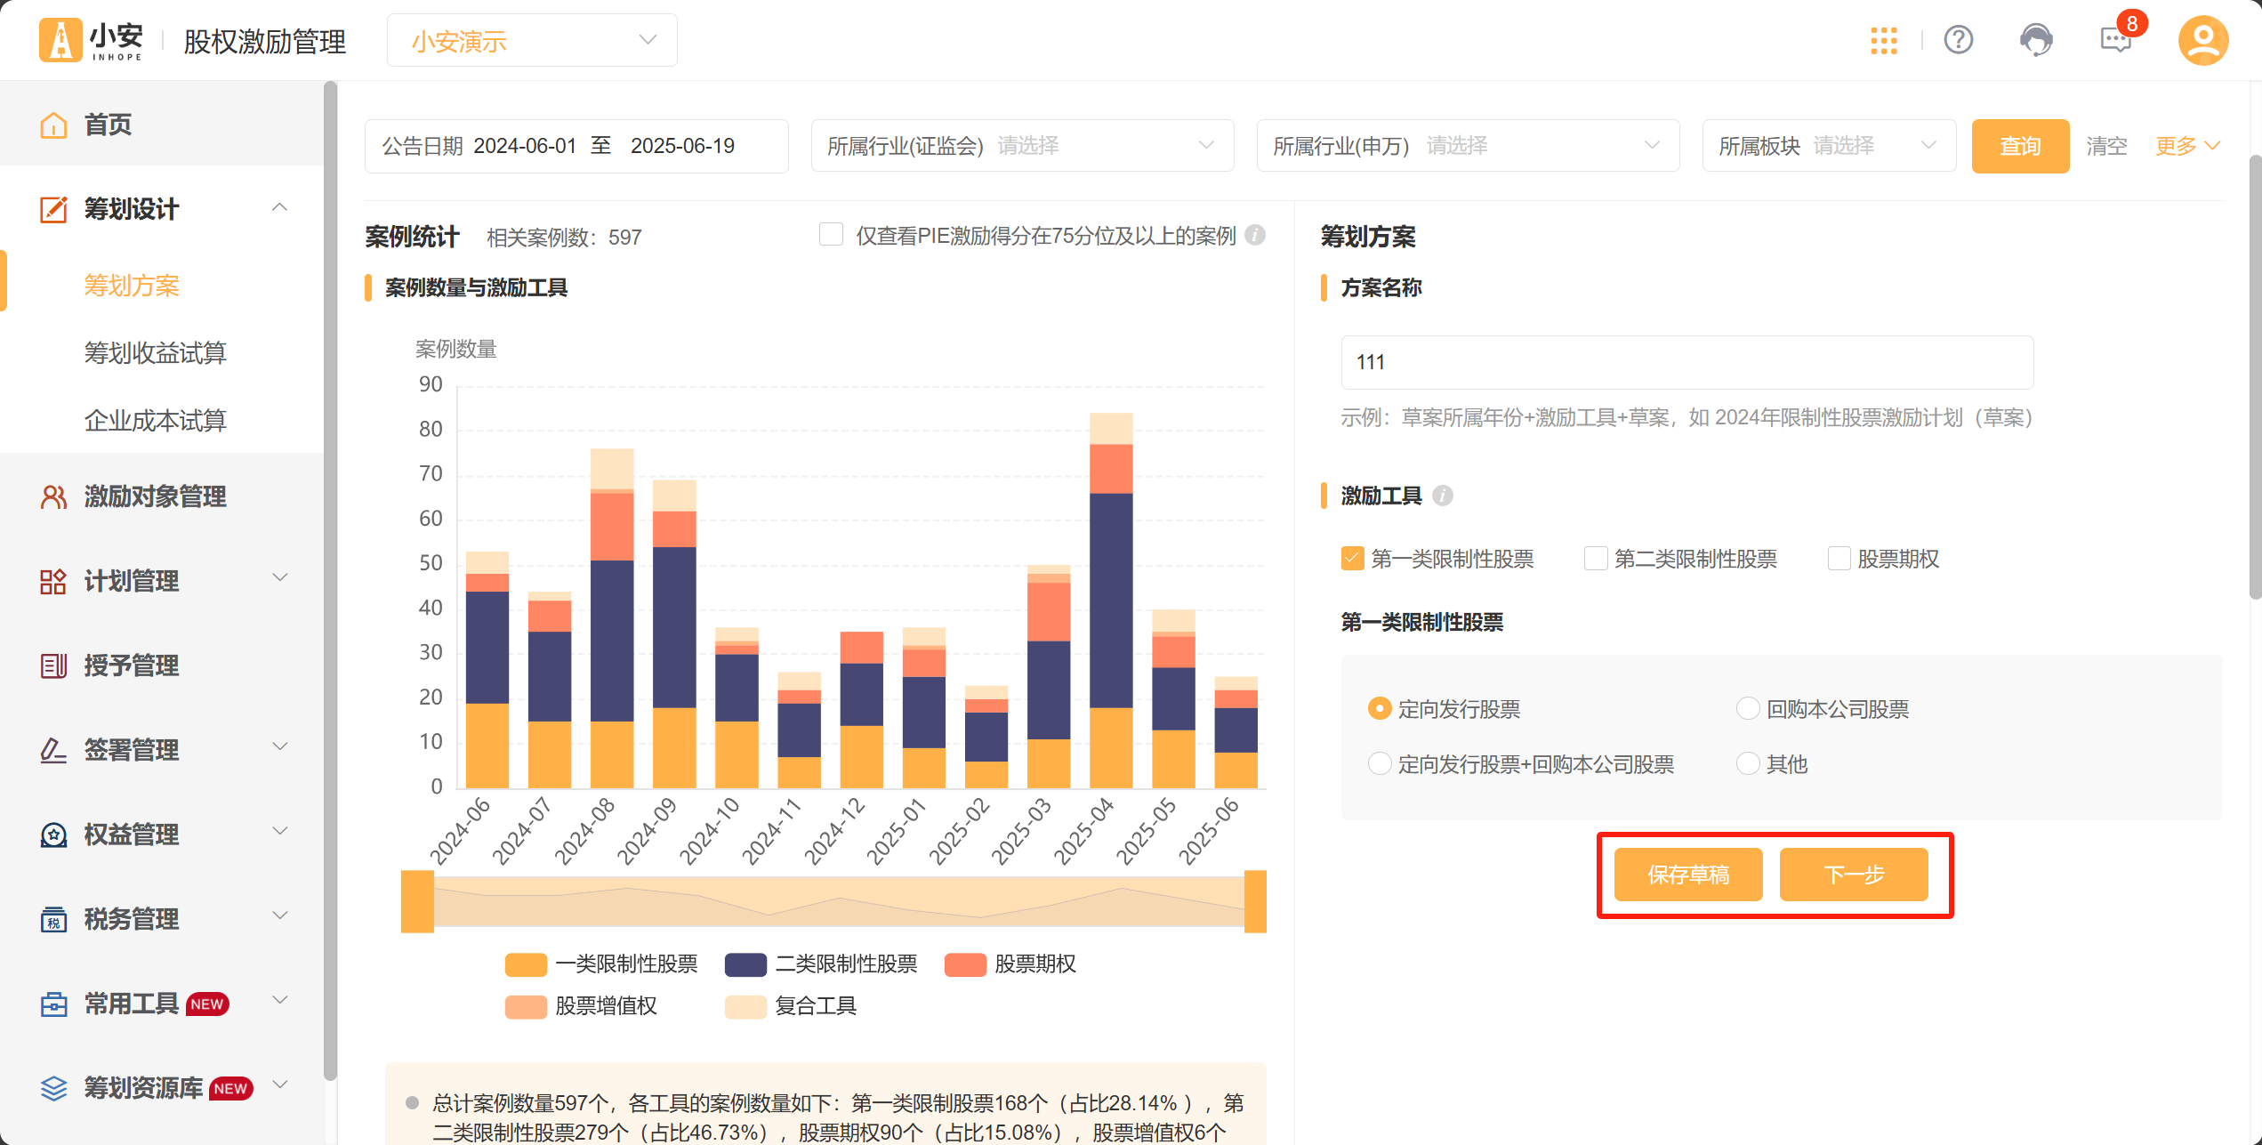The image size is (2262, 1145).
Task: Open 所属板块 dropdown
Action: click(x=1829, y=146)
